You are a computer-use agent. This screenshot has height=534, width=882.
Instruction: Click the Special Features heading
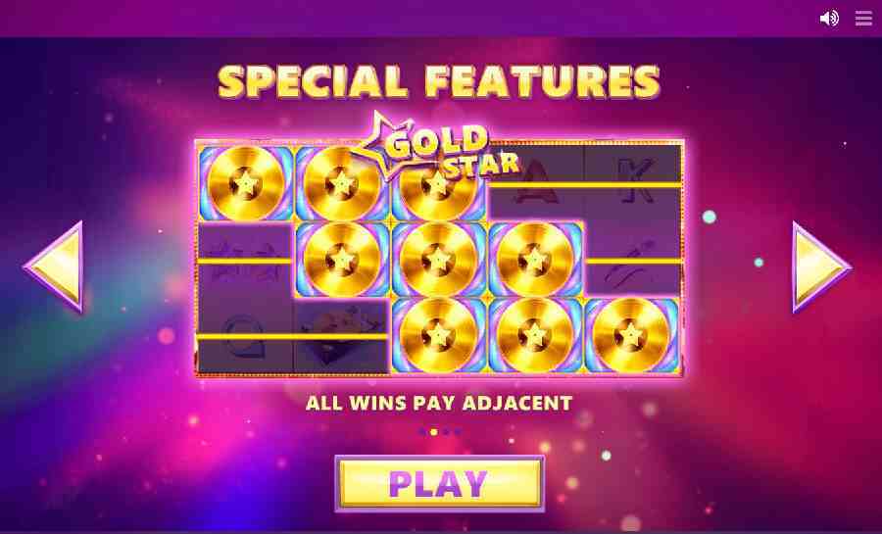[439, 81]
